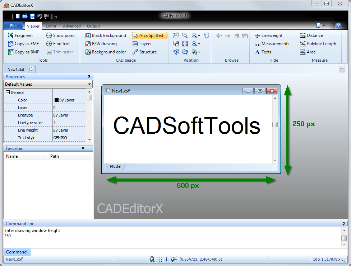This screenshot has width=351, height=266.
Task: Open the Default Values dropdown
Action: (x=89, y=84)
